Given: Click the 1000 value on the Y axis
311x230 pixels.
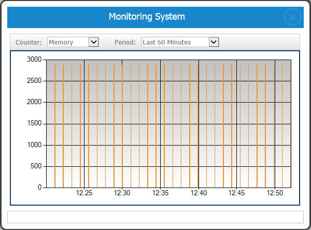Looking at the screenshot, I should pyautogui.click(x=34, y=145).
